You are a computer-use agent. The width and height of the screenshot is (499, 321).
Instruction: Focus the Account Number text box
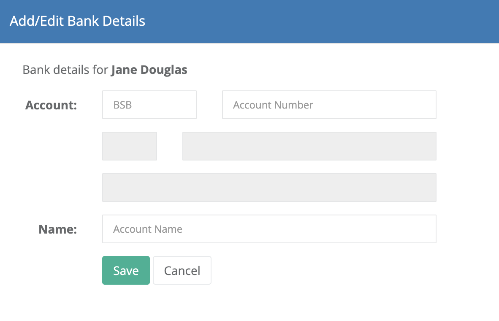coord(329,105)
